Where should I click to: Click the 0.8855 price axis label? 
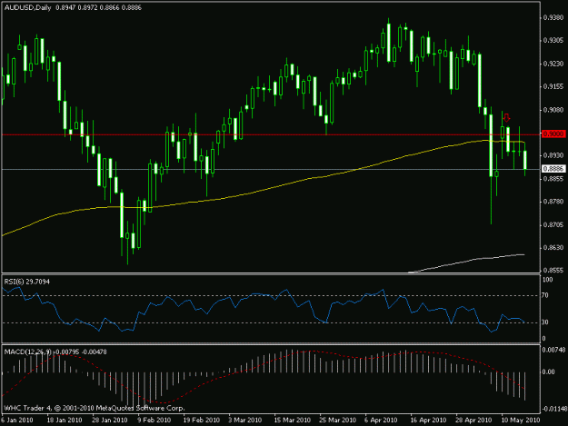coord(553,179)
